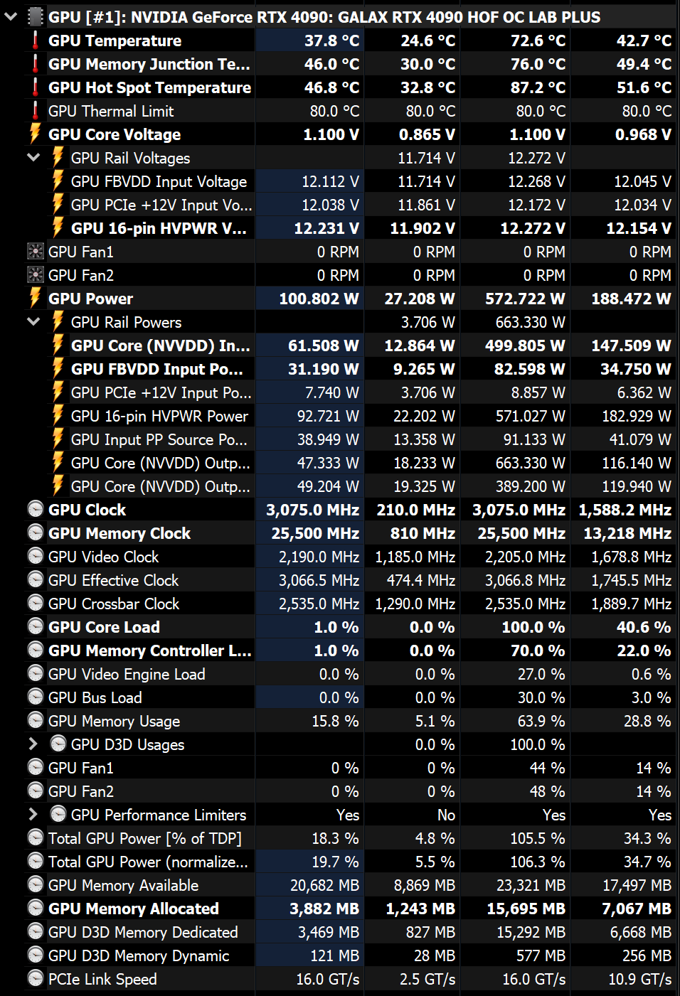Image resolution: width=680 pixels, height=996 pixels.
Task: Click the thermometer icon for GPU Memory Junction Temperature
Action: click(x=36, y=64)
